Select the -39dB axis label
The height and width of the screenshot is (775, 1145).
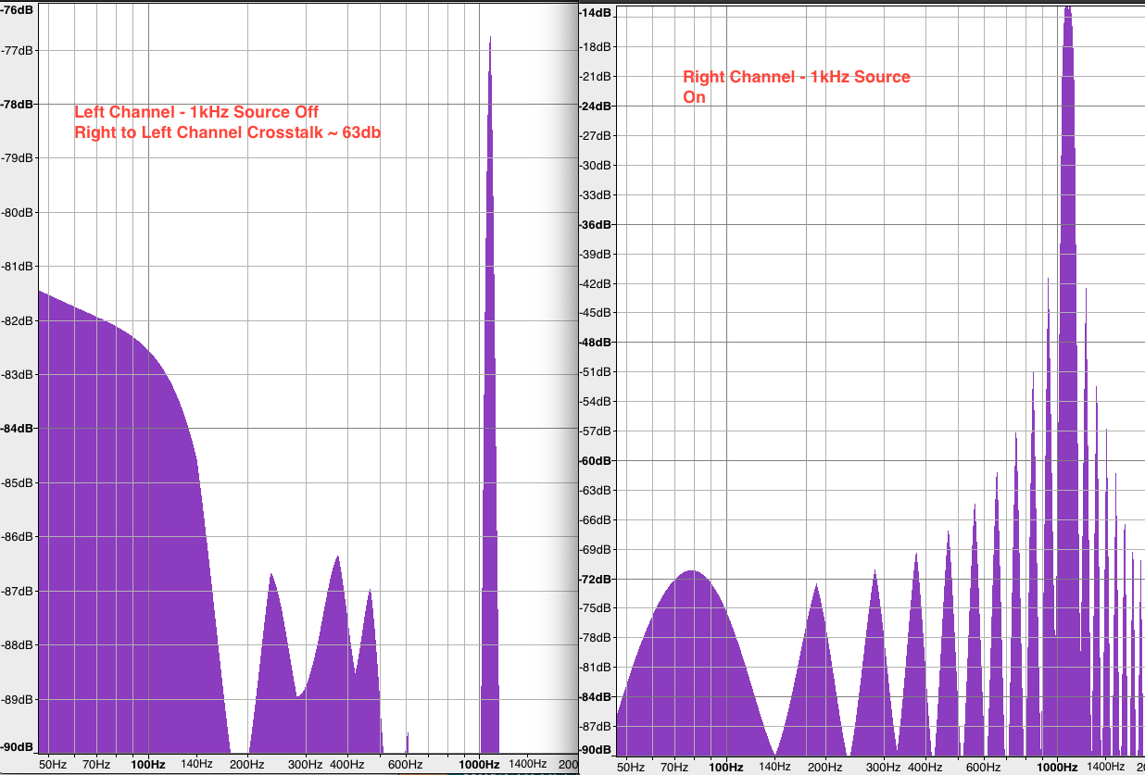595,254
